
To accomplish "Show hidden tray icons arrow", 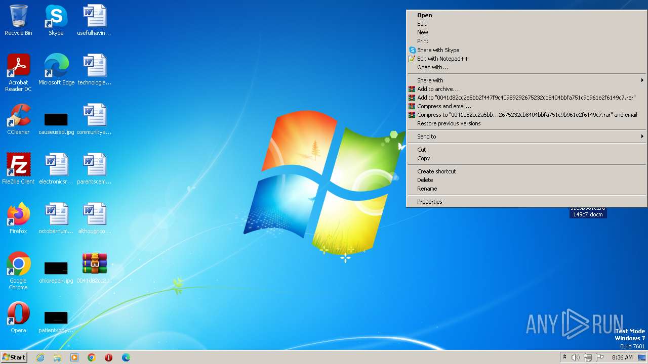I will (x=564, y=357).
